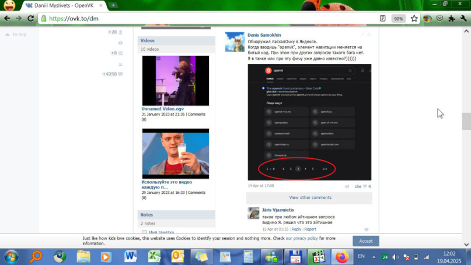This screenshot has width=471, height=265.
Task: Click the 90% zoom level indicator
Action: point(398,19)
